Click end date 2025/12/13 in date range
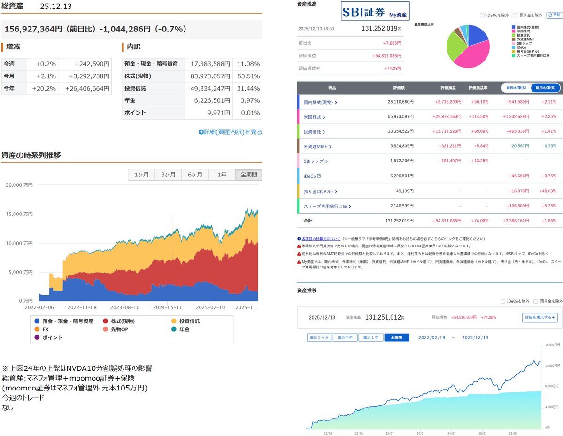Viewport: 563px width, 436px height. [x=475, y=337]
